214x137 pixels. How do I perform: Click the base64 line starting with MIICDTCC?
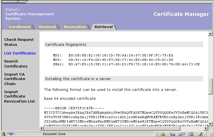coord(126,113)
